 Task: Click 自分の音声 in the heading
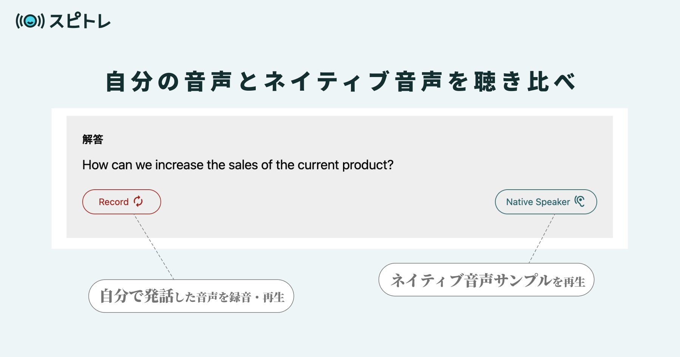click(x=168, y=82)
